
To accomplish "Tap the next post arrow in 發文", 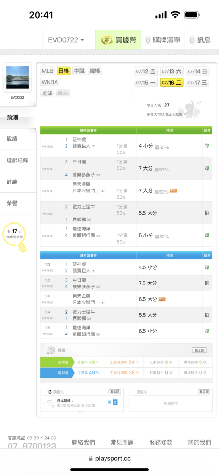I will [x=121, y=403].
